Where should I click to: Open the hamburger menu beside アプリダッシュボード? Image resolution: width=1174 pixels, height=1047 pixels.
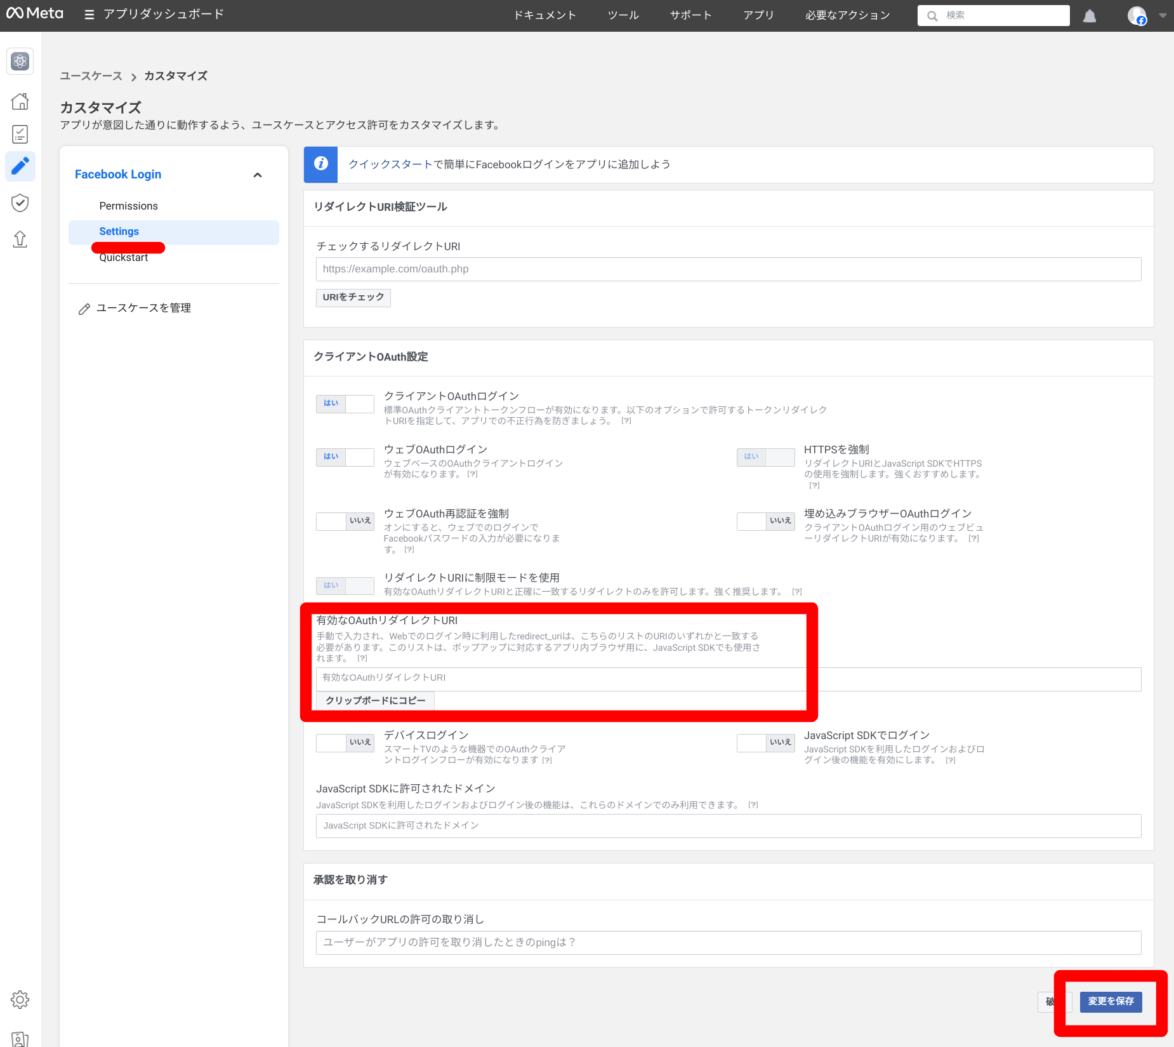pyautogui.click(x=89, y=15)
